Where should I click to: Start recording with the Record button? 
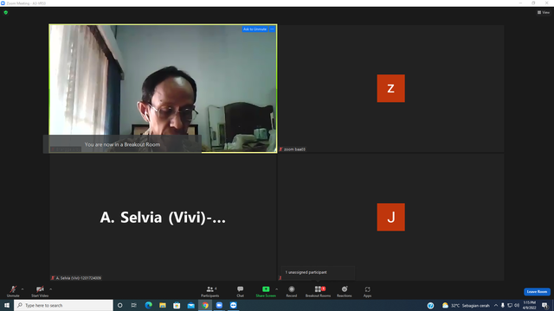[x=292, y=291]
